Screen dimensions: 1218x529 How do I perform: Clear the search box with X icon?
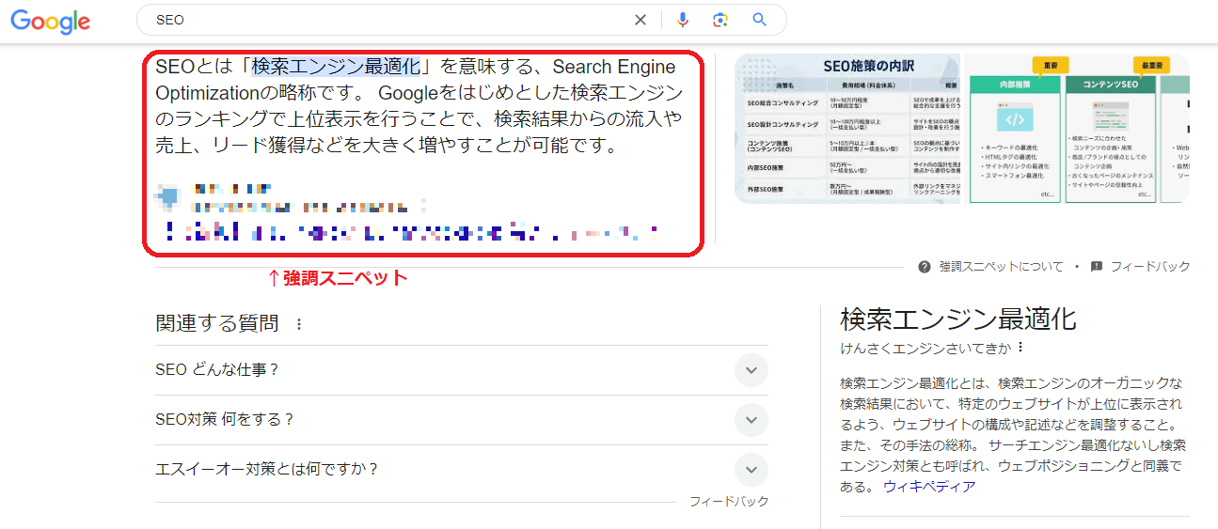coord(641,20)
